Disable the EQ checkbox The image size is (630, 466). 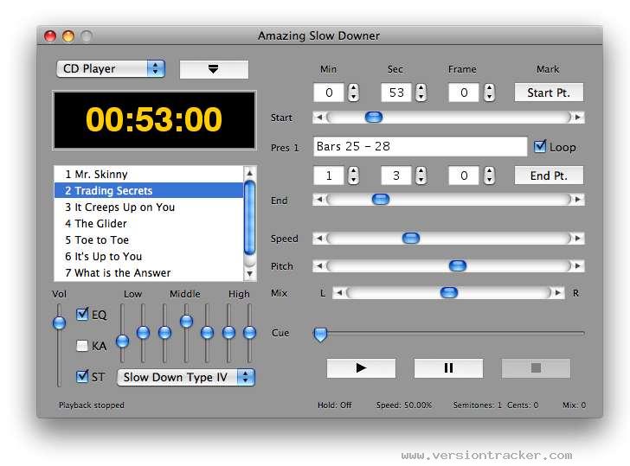83,315
